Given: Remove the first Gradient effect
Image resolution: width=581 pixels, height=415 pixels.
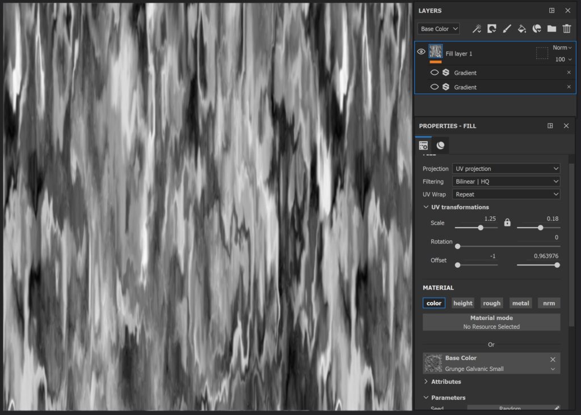Looking at the screenshot, I should point(569,72).
